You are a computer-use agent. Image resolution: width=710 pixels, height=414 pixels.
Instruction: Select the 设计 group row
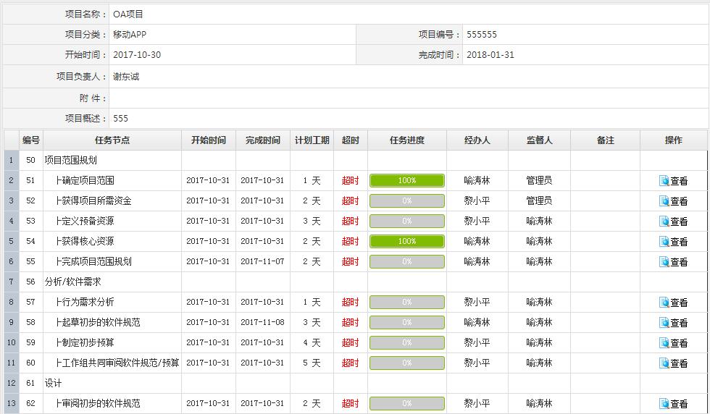pyautogui.click(x=53, y=383)
